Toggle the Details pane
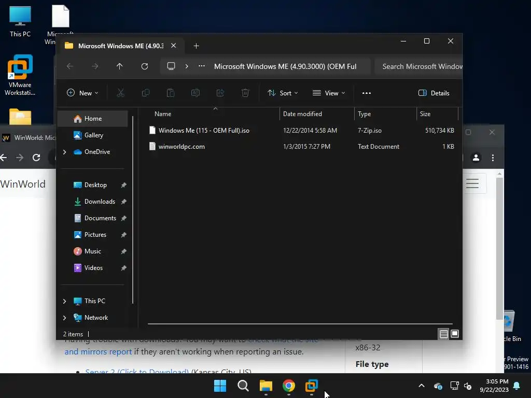 [x=434, y=93]
